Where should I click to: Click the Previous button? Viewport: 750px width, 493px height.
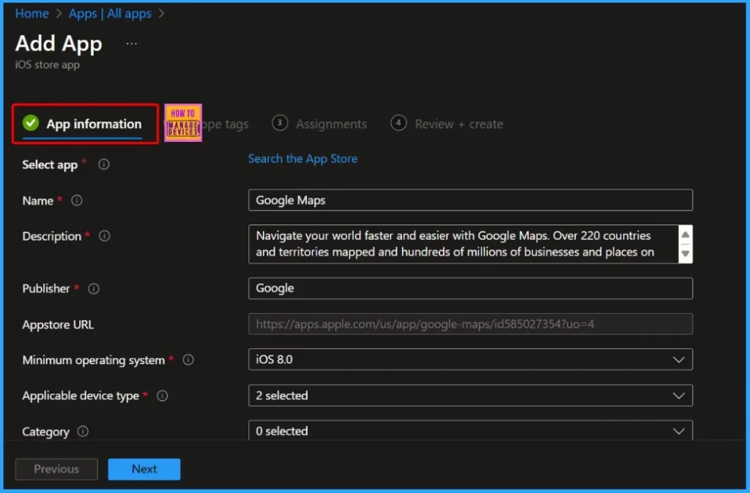(x=56, y=469)
